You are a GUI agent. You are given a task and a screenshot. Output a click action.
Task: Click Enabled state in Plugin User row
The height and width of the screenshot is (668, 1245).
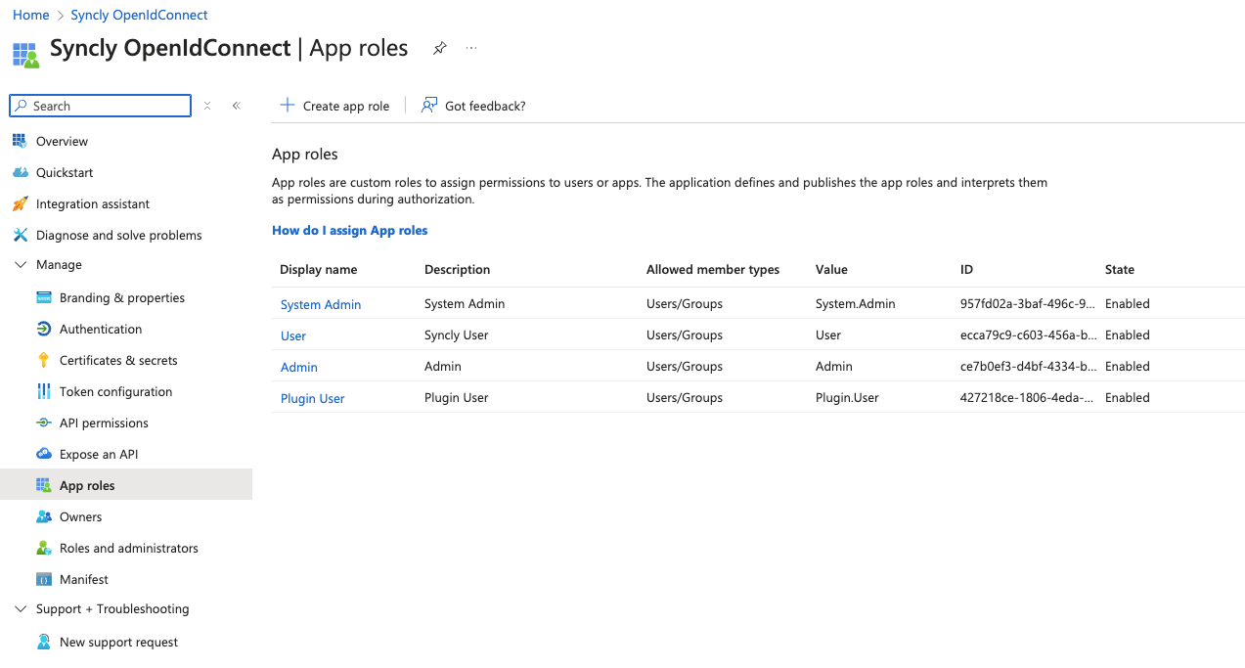(x=1128, y=397)
